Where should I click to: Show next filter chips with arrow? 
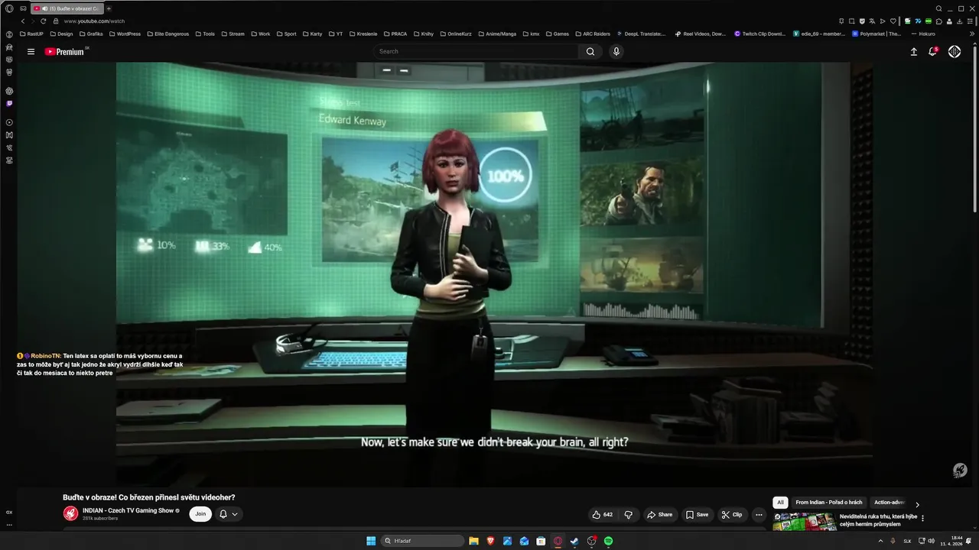point(917,504)
